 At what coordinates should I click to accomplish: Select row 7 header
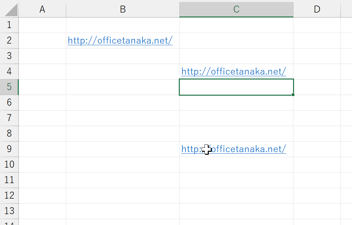coord(9,118)
